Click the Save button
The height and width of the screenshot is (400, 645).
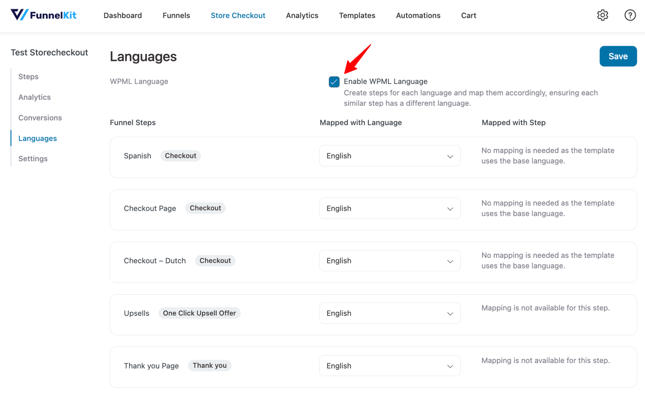(618, 56)
